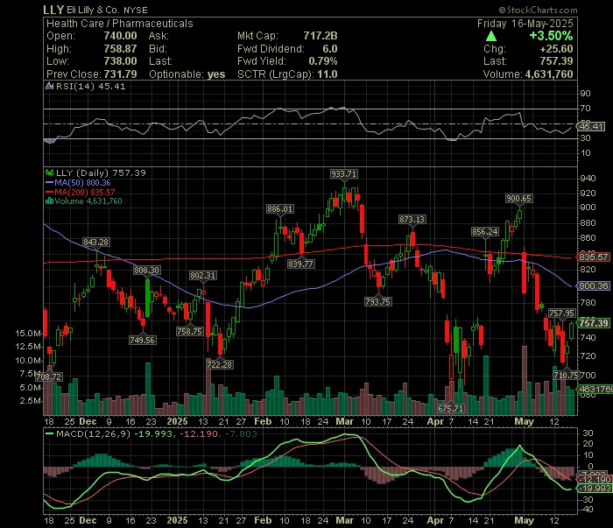Click the 15.0M volume scale label
Image resolution: width=613 pixels, height=528 pixels.
(28, 334)
